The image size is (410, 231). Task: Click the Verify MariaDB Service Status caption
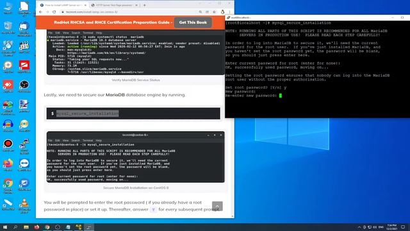pyautogui.click(x=136, y=80)
